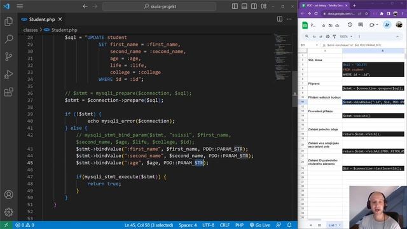Click the classes breadcrumb
The image size is (407, 229).
31,30
